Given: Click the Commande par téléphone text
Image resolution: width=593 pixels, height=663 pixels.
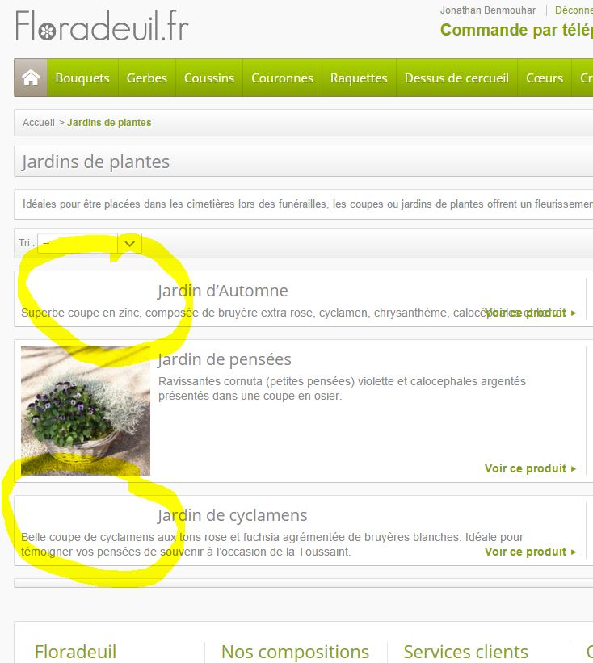Looking at the screenshot, I should click(x=516, y=30).
